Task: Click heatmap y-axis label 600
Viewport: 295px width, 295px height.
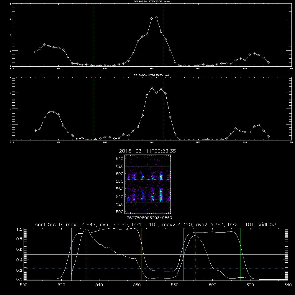Action: tap(119, 174)
